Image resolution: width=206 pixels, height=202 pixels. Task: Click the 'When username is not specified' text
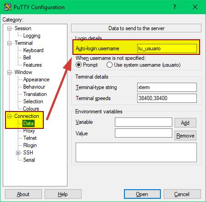(111, 58)
